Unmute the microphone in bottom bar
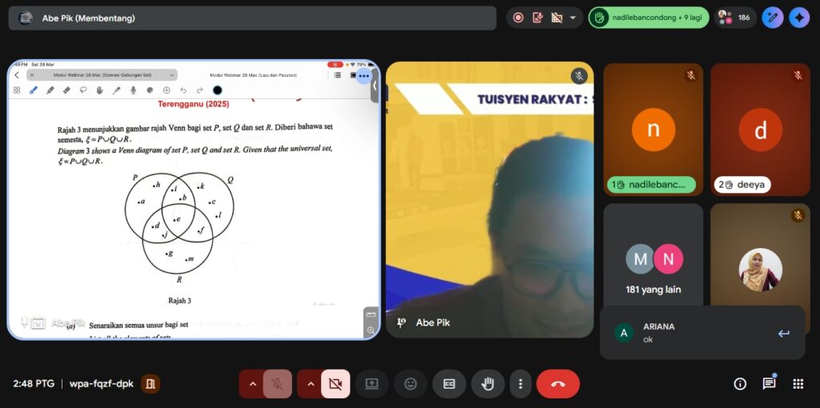820x408 pixels. coord(277,384)
